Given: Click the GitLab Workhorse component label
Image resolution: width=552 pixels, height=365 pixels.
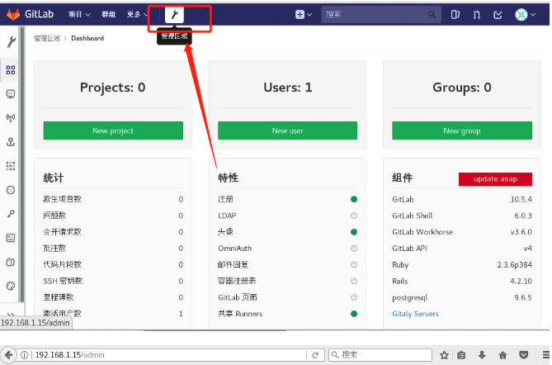Looking at the screenshot, I should pyautogui.click(x=422, y=232).
